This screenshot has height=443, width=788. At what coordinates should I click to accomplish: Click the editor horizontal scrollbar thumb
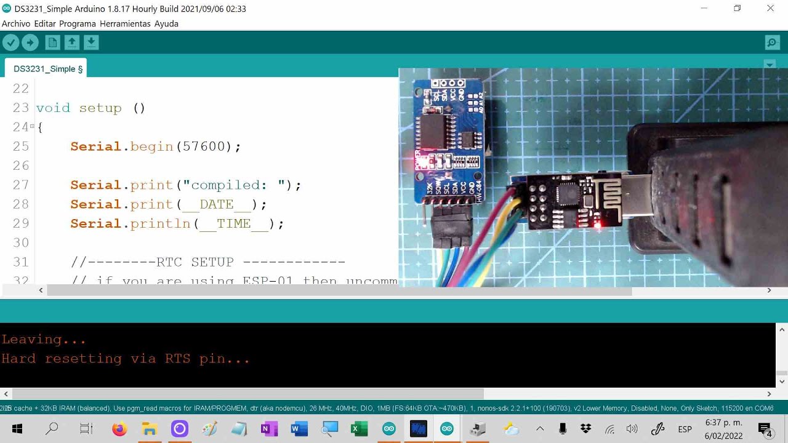[x=339, y=290]
